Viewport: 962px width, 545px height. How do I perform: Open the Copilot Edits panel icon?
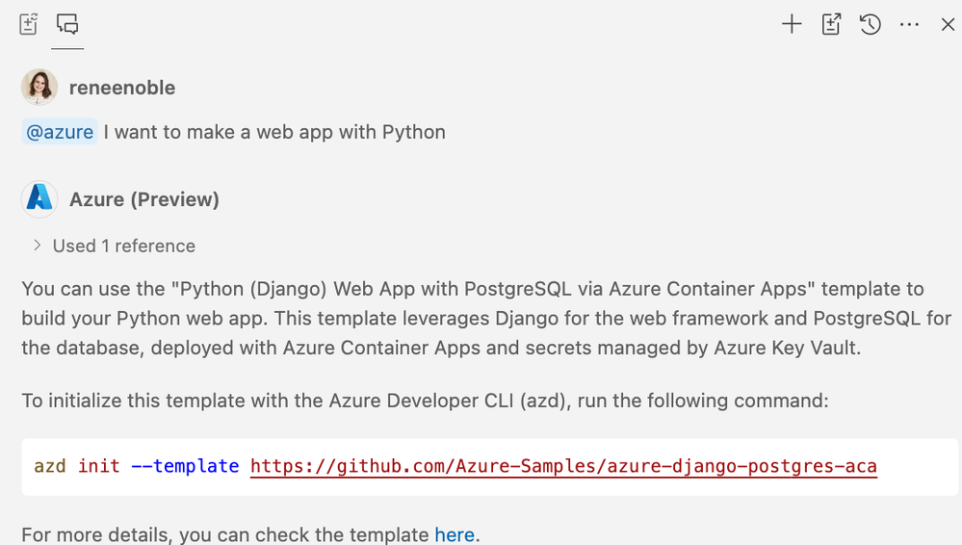tap(29, 24)
